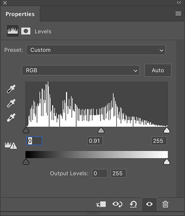Viewport: 185px width, 216px height.
Task: Click the 0.91 midtone input field
Action: pyautogui.click(x=95, y=141)
